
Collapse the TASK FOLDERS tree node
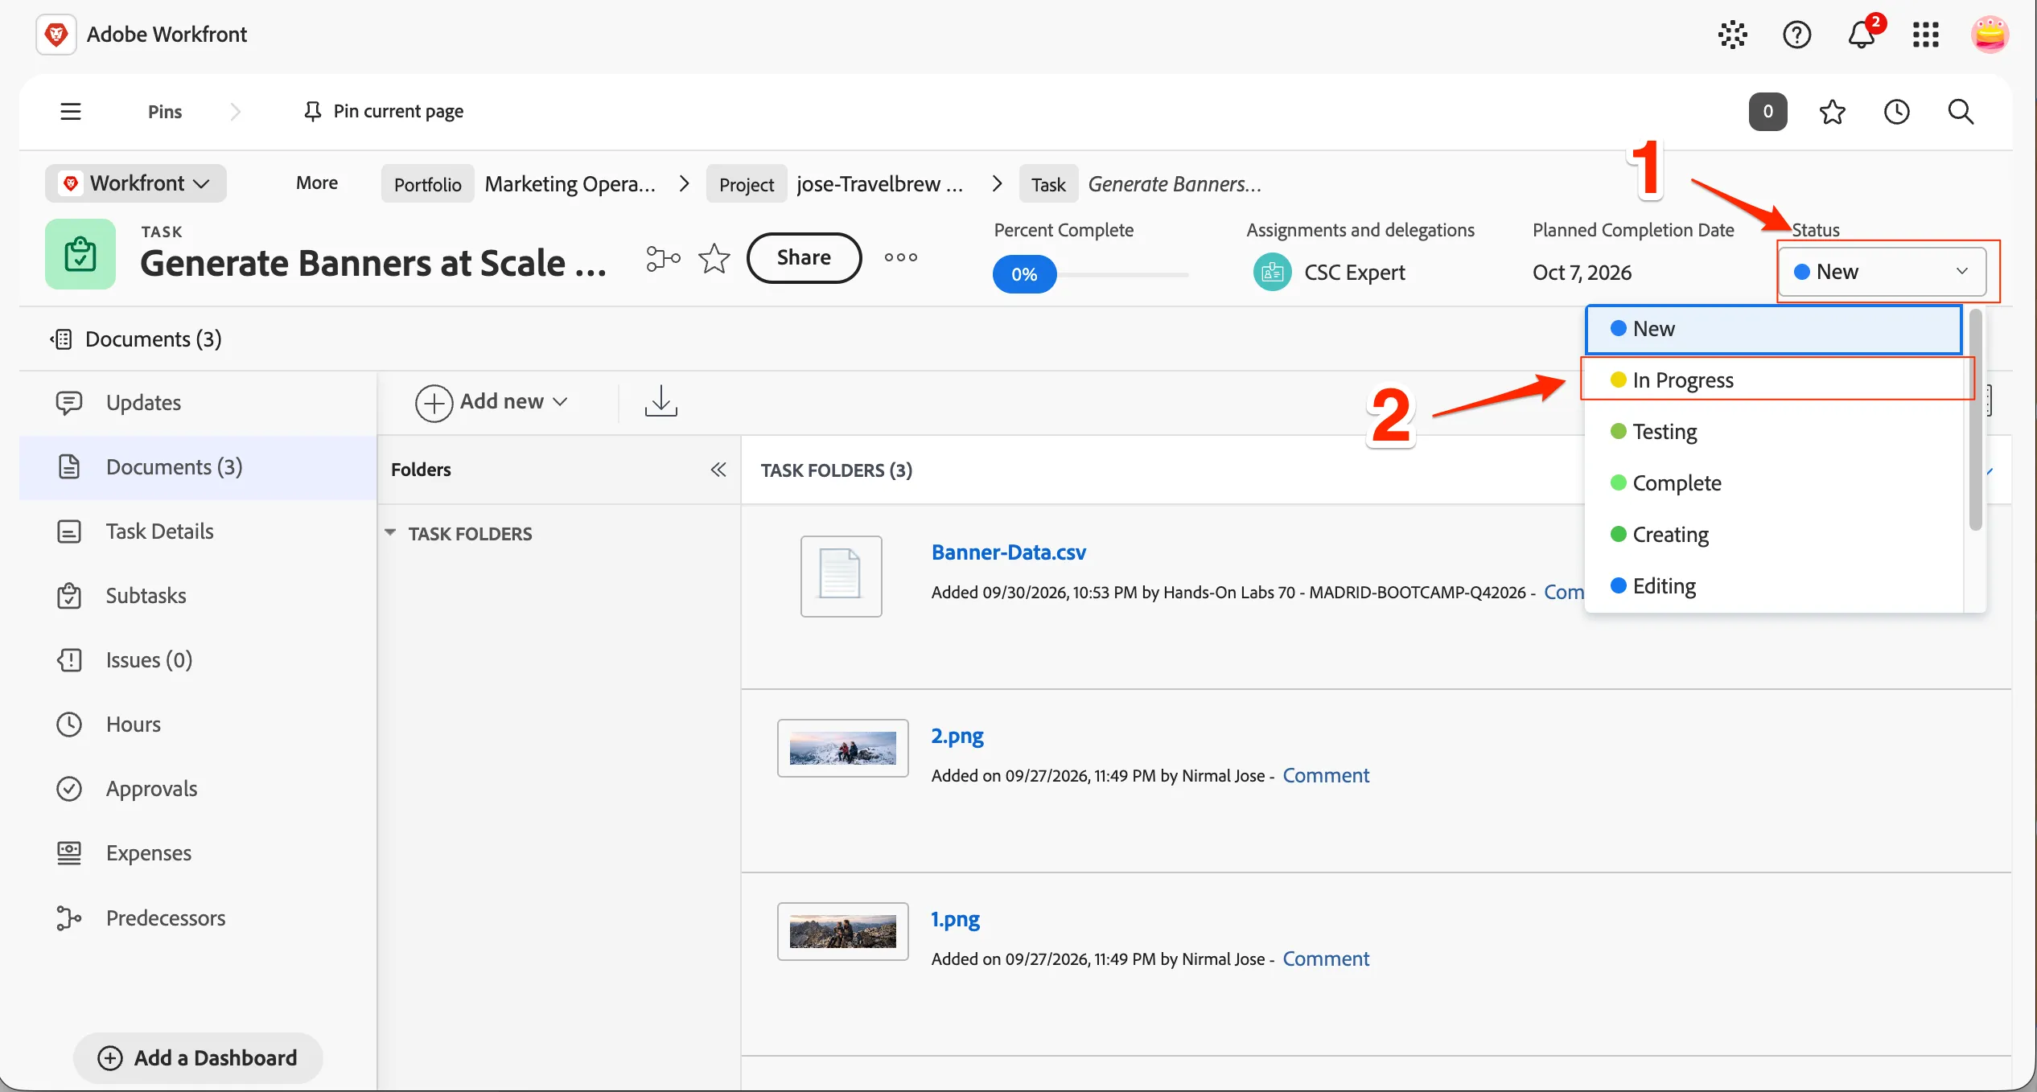390,532
